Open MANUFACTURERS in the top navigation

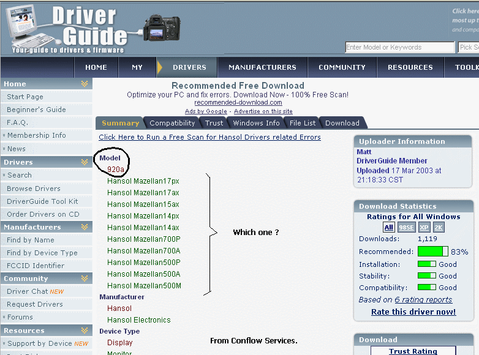click(262, 67)
